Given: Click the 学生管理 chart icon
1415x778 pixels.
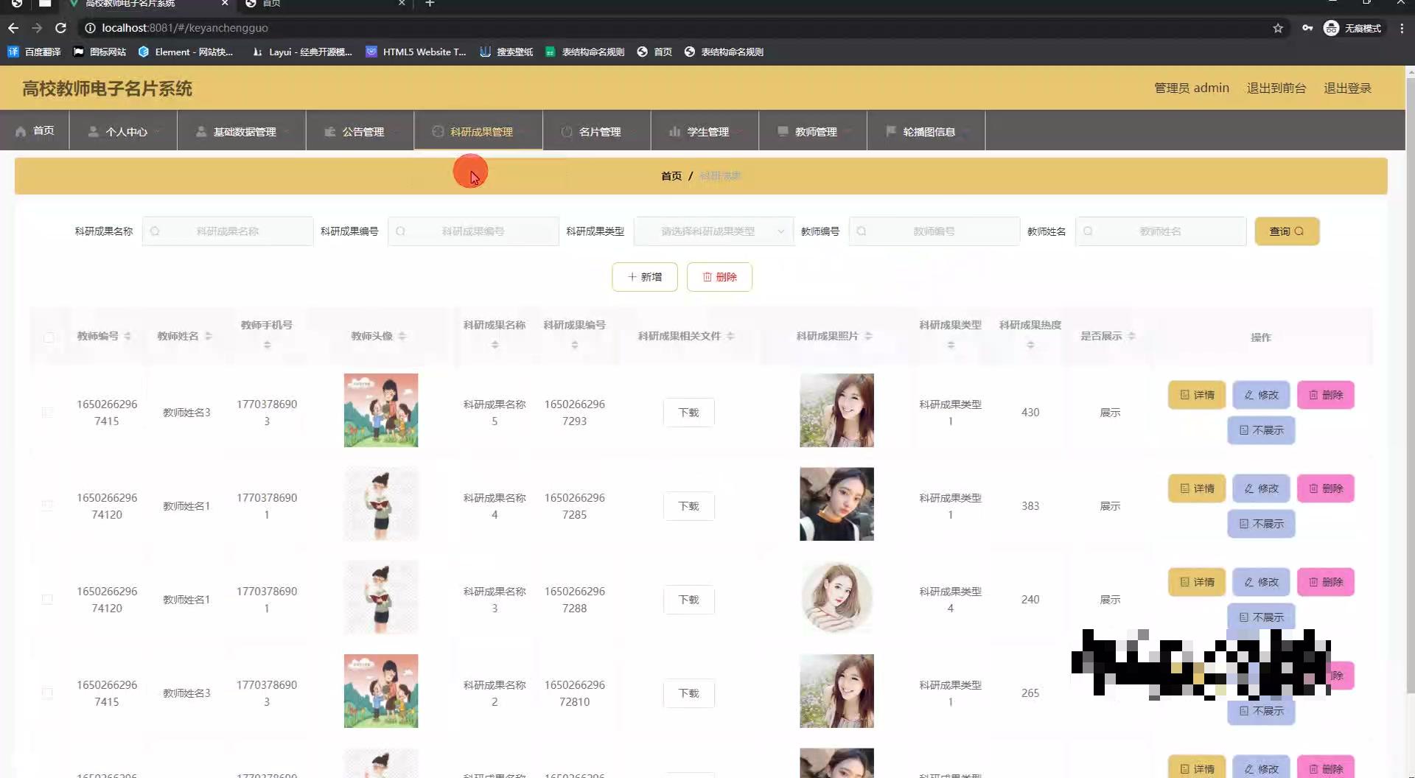Looking at the screenshot, I should (x=675, y=131).
